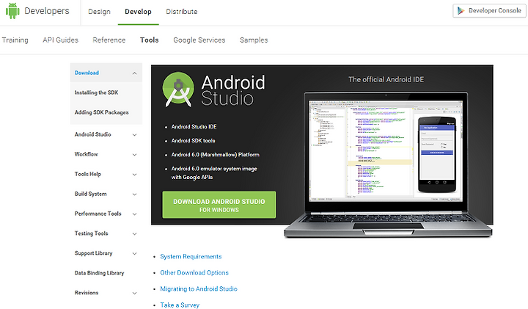Go to the Tools tab
Image resolution: width=528 pixels, height=309 pixels.
[149, 40]
